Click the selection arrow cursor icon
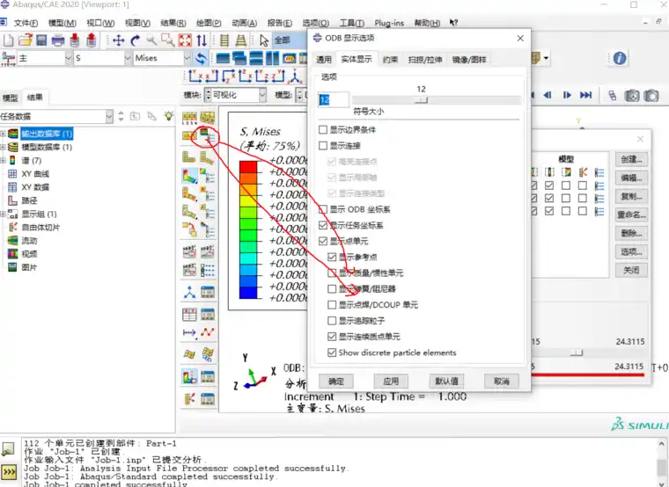The height and width of the screenshot is (487, 669). (x=264, y=40)
